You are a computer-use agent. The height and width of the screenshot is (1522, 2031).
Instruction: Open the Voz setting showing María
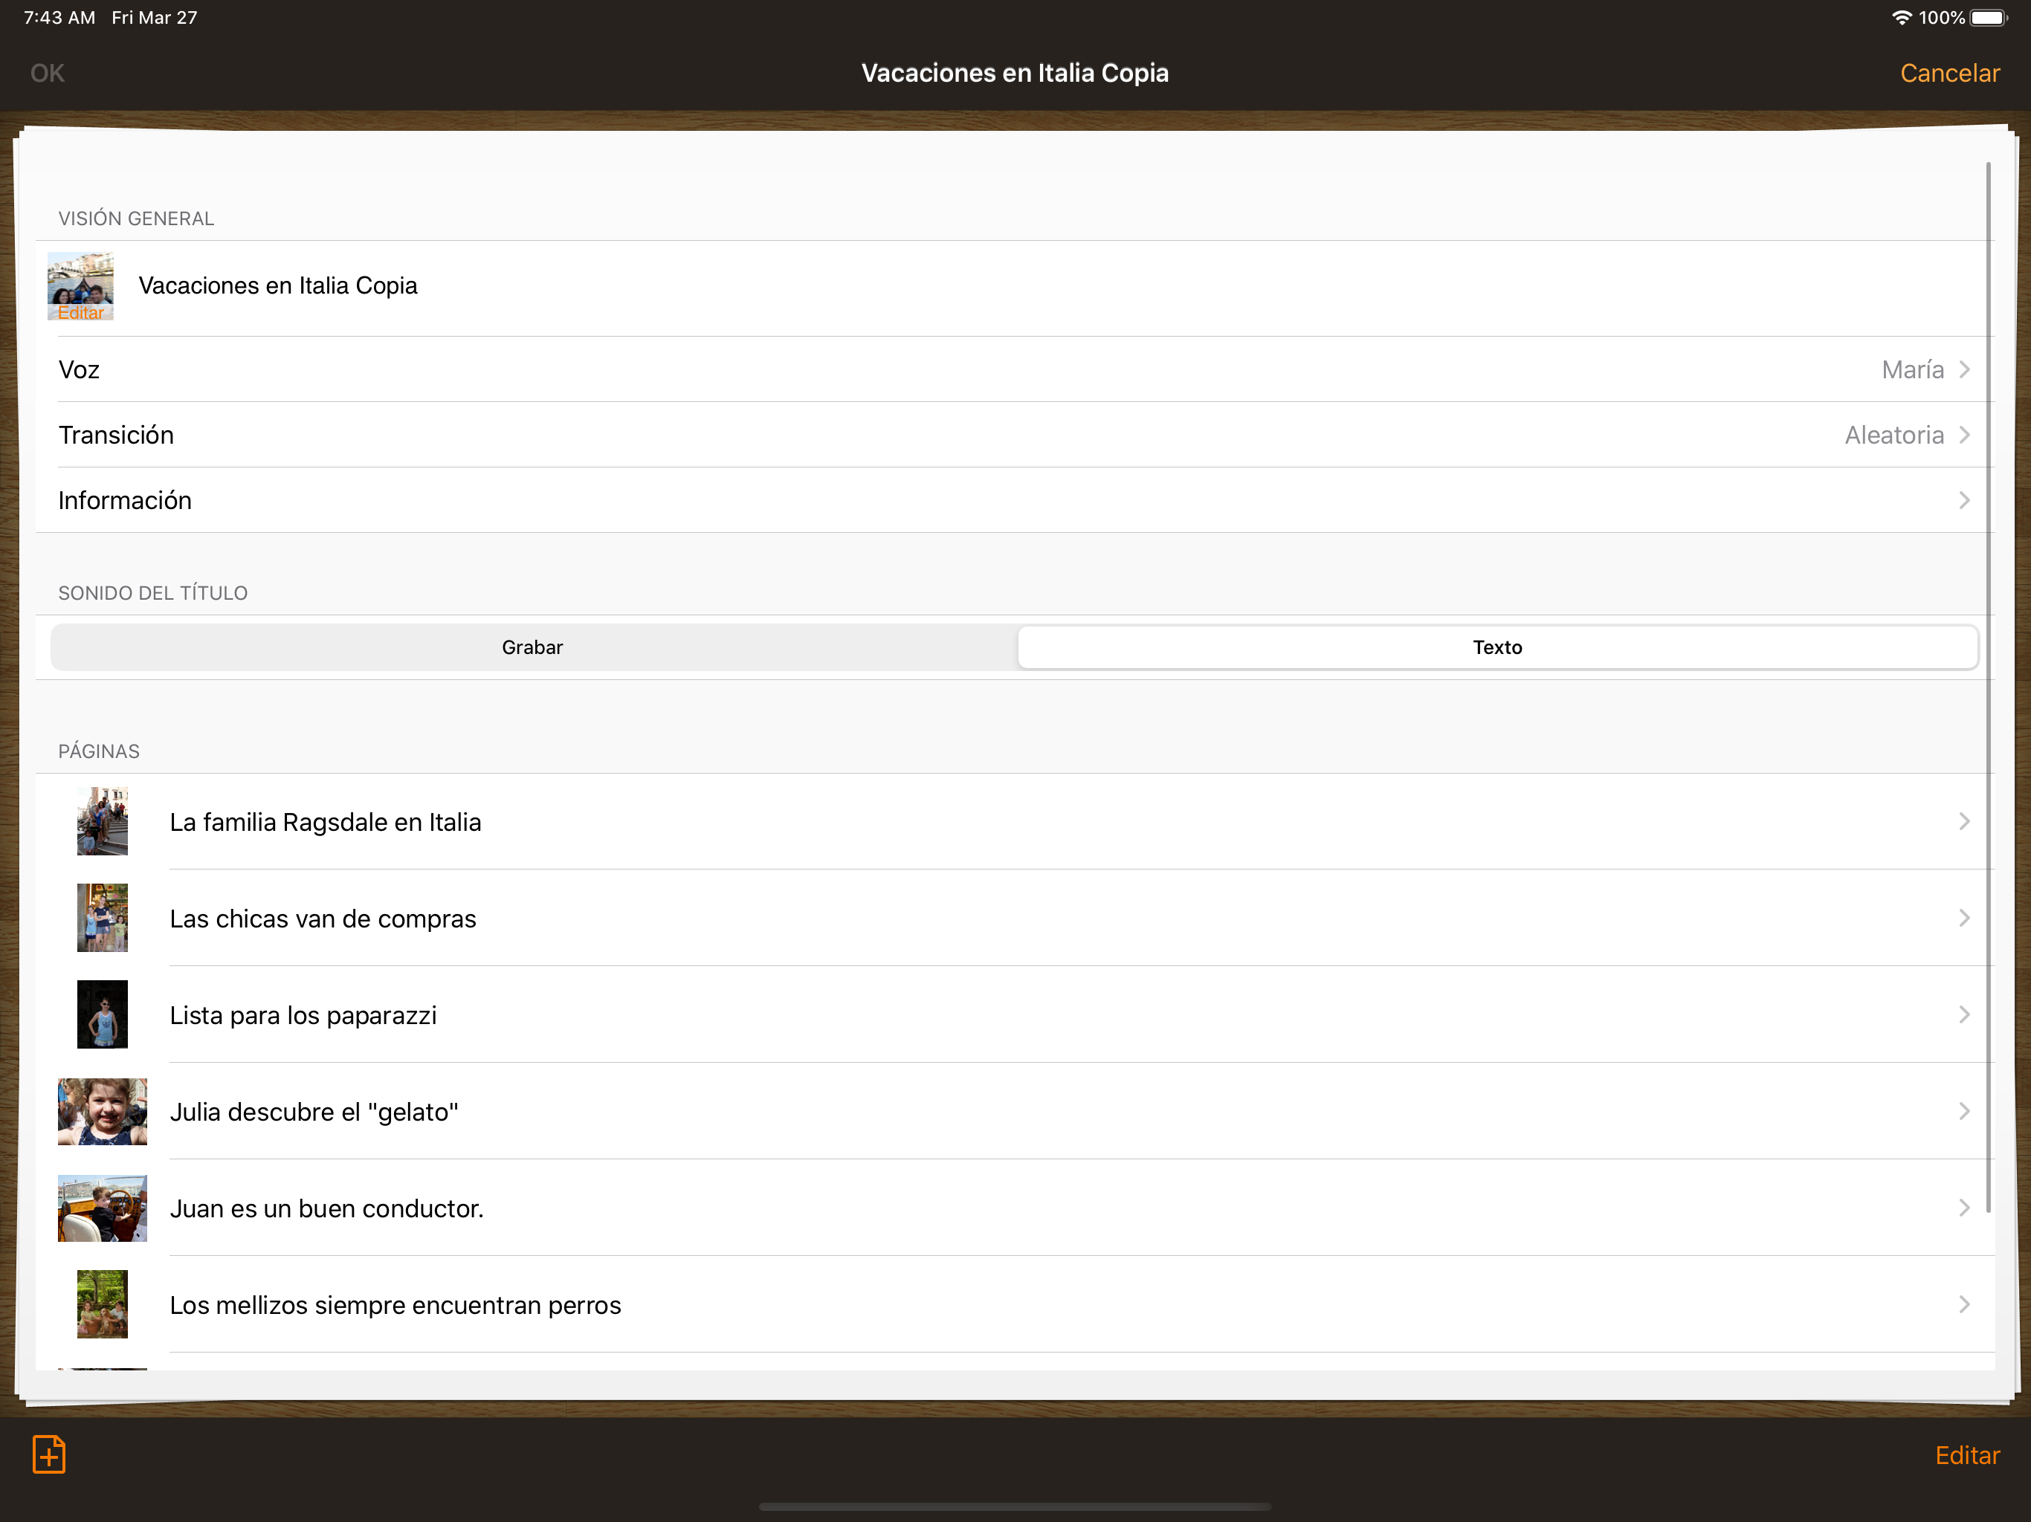(1015, 369)
